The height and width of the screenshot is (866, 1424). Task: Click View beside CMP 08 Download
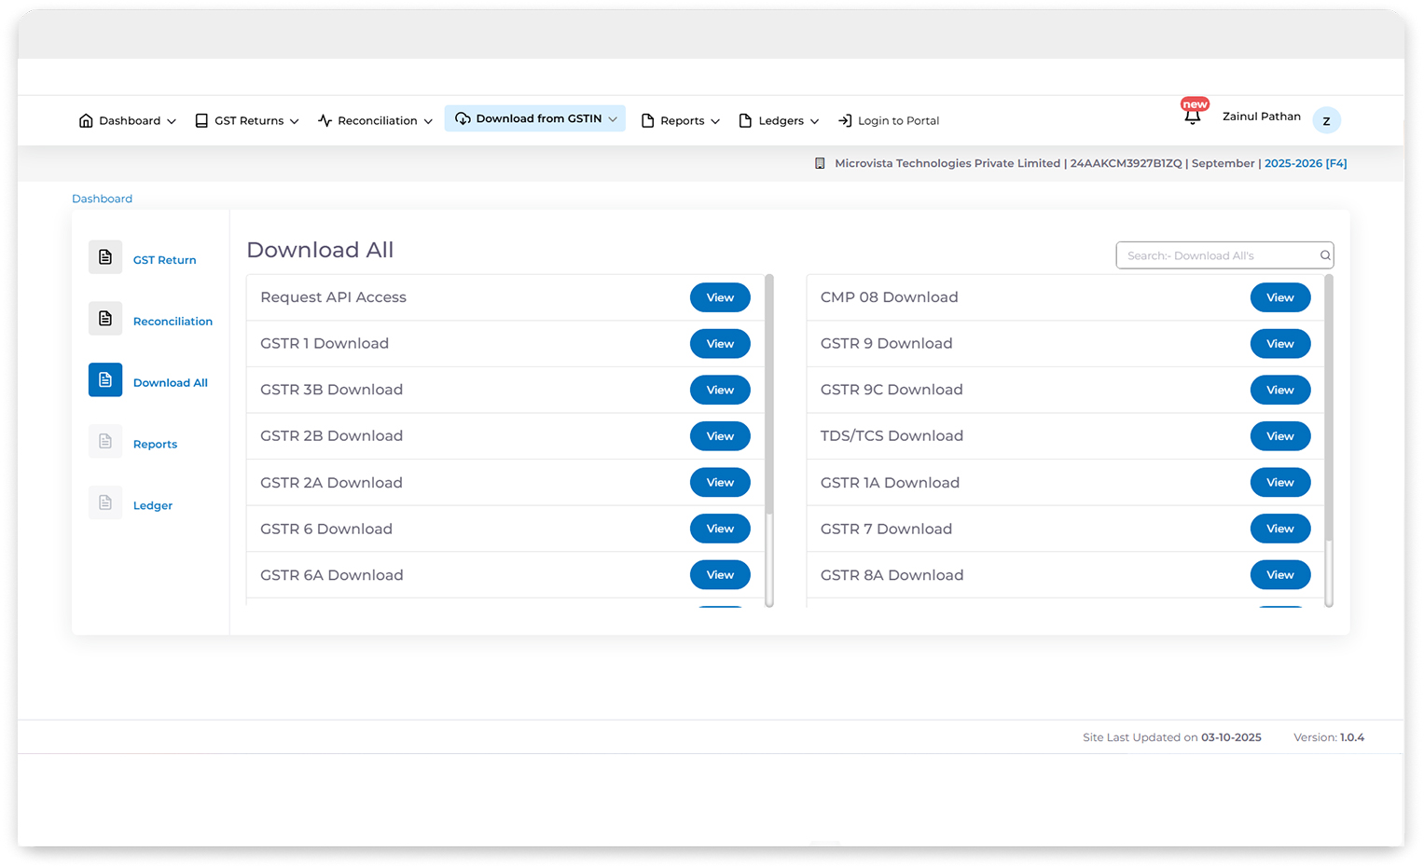pos(1279,296)
